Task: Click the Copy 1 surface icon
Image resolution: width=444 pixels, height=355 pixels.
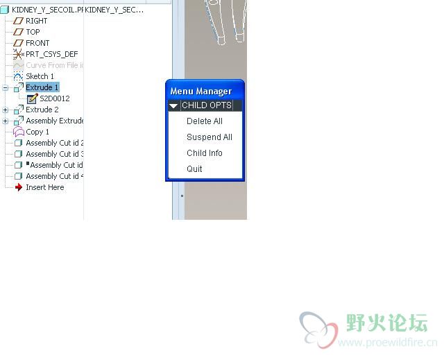Action: coord(19,132)
